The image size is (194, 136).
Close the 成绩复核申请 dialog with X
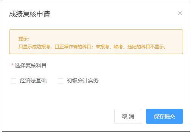180,13
